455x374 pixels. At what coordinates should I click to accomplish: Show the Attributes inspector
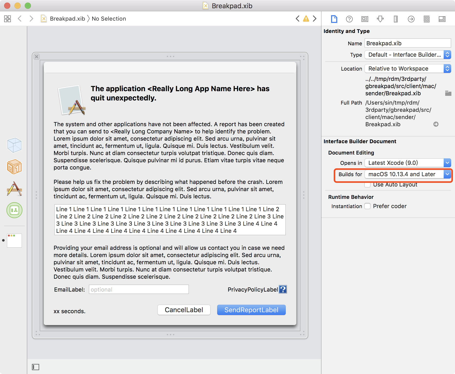[380, 19]
